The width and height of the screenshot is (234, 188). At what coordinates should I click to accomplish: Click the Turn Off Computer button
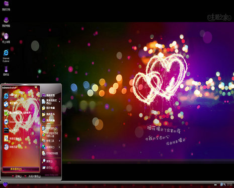pyautogui.click(x=33, y=176)
